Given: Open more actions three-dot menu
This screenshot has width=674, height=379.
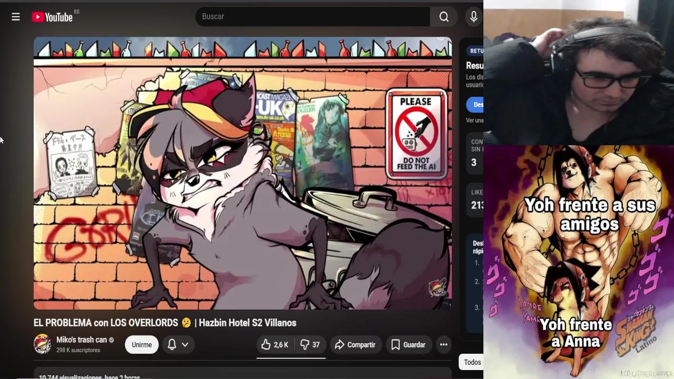Looking at the screenshot, I should (444, 345).
